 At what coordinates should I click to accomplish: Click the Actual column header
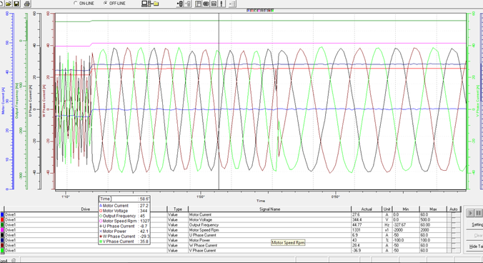point(367,209)
